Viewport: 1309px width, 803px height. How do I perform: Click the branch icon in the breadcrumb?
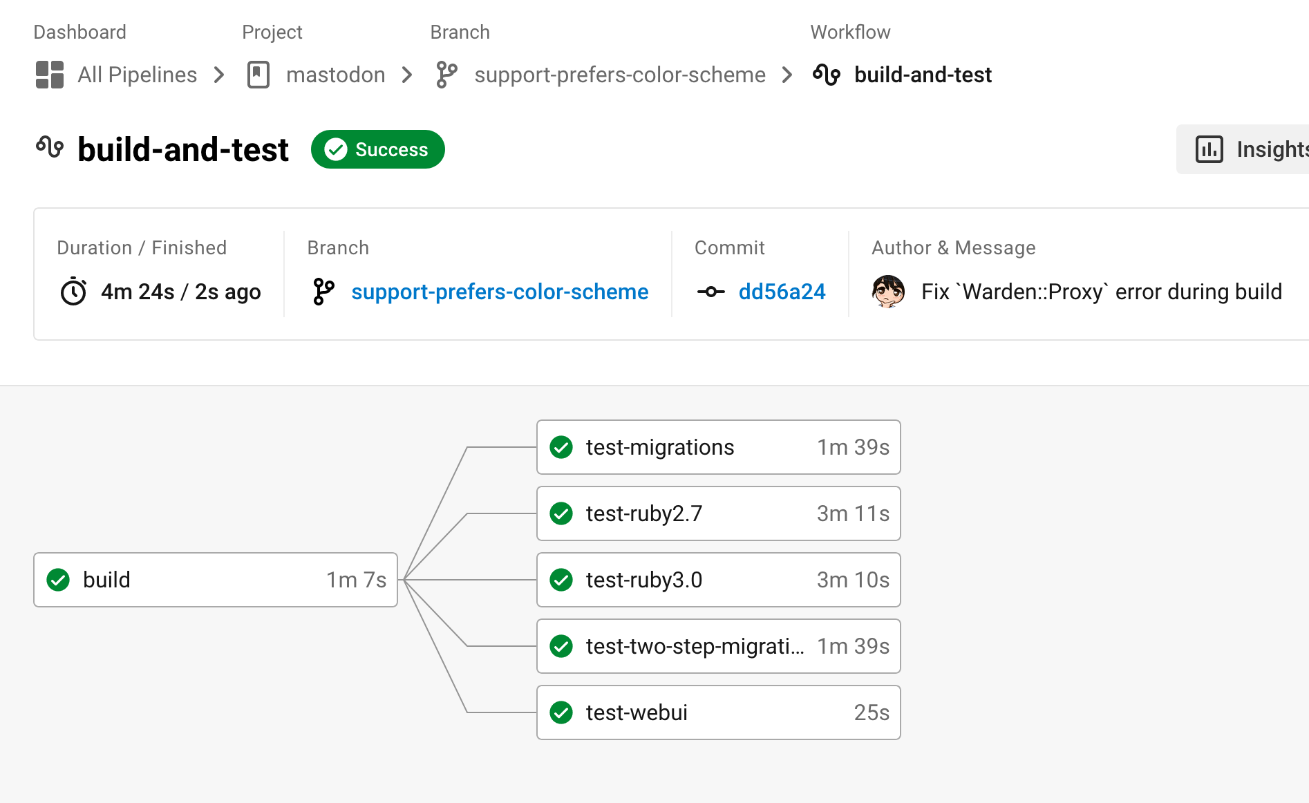click(x=446, y=75)
